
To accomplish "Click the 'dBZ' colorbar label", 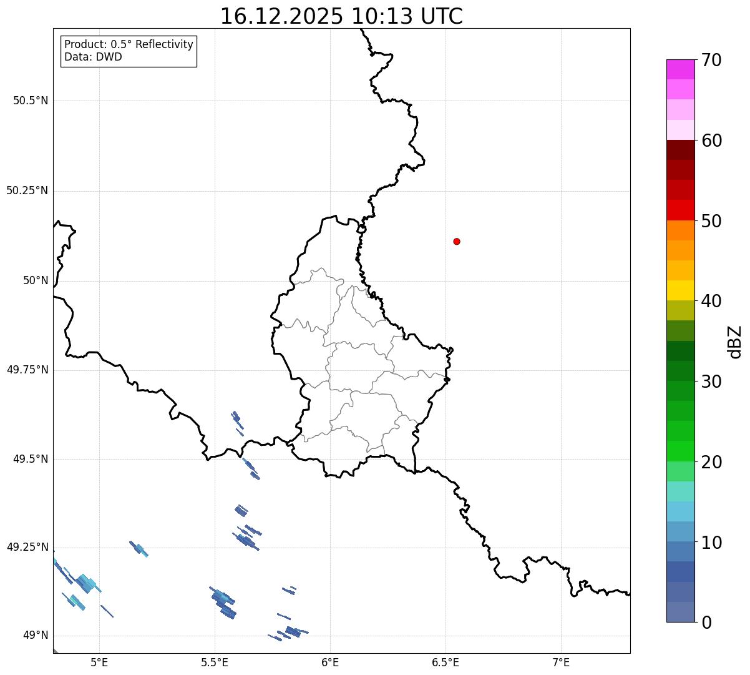I will pos(735,342).
